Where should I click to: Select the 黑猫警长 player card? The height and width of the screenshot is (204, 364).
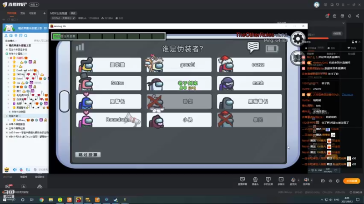click(249, 102)
